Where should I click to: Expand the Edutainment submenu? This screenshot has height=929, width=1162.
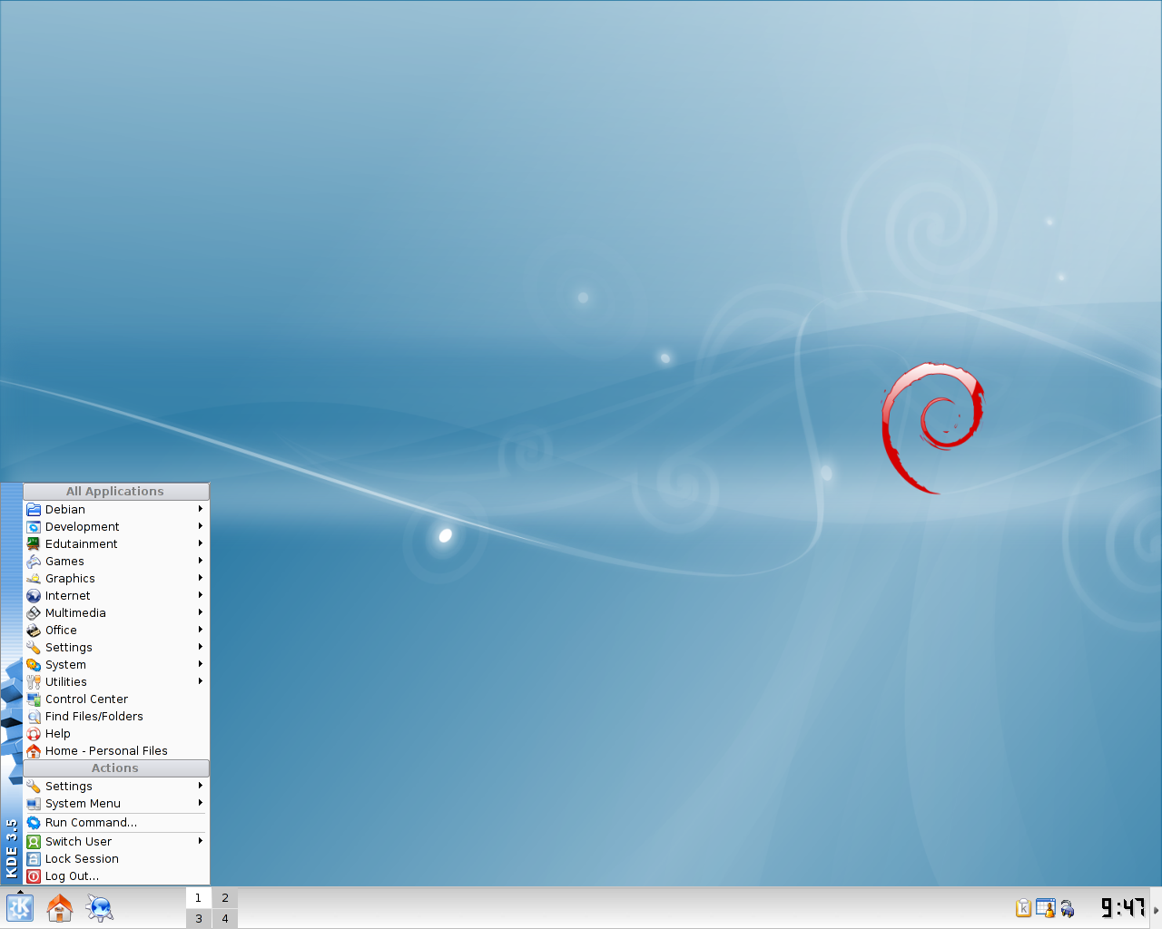(x=116, y=544)
